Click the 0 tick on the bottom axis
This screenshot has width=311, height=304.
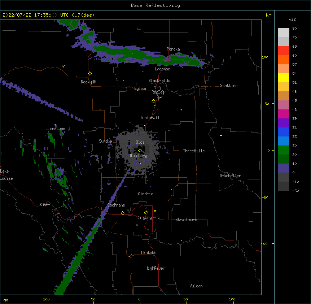[x=139, y=299]
